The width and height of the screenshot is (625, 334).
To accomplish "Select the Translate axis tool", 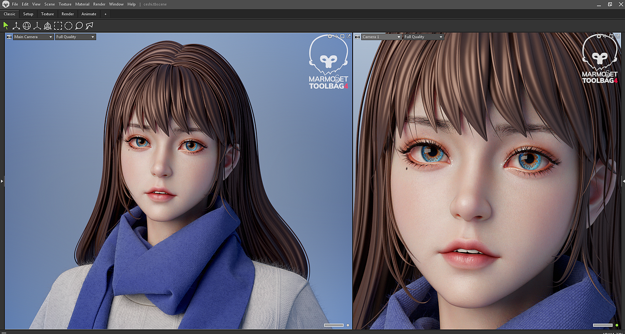I will pyautogui.click(x=16, y=26).
